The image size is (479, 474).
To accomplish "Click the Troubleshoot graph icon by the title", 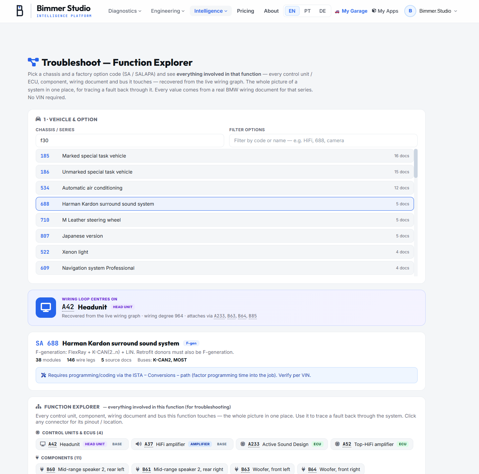I will (33, 62).
